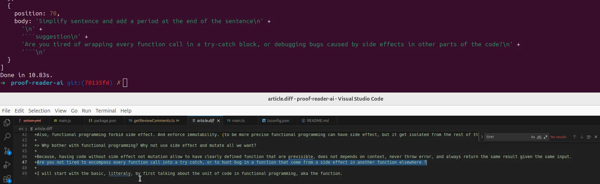The width and height of the screenshot is (600, 184).
Task: Go to next match in find widget
Action: [x=581, y=137]
